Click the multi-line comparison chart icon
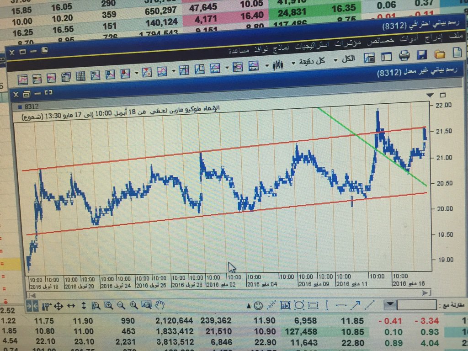 click(162, 71)
